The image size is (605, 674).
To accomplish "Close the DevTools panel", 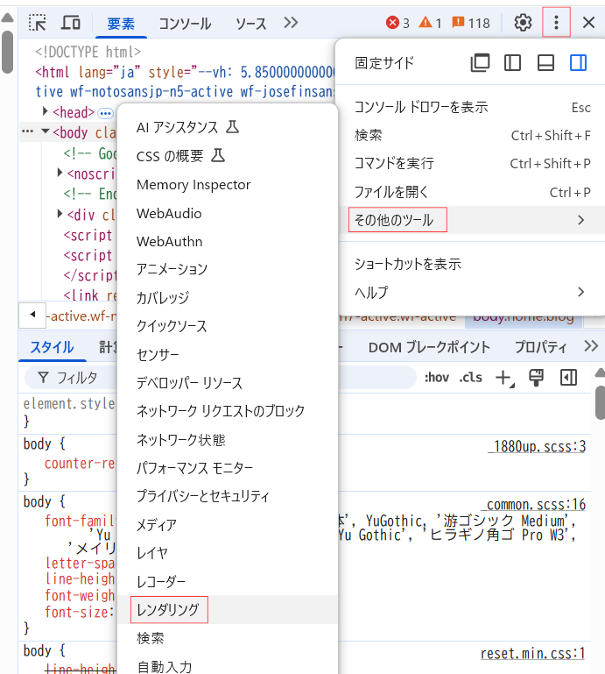I will click(x=588, y=23).
